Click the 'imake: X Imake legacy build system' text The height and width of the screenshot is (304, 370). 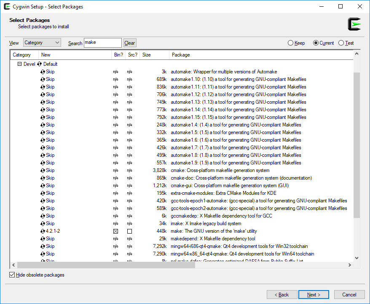coord(206,223)
